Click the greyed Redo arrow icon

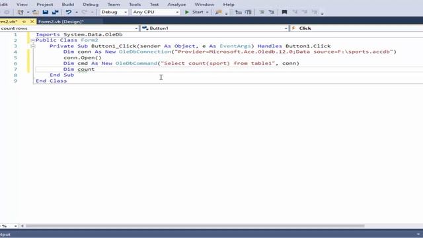tap(85, 12)
